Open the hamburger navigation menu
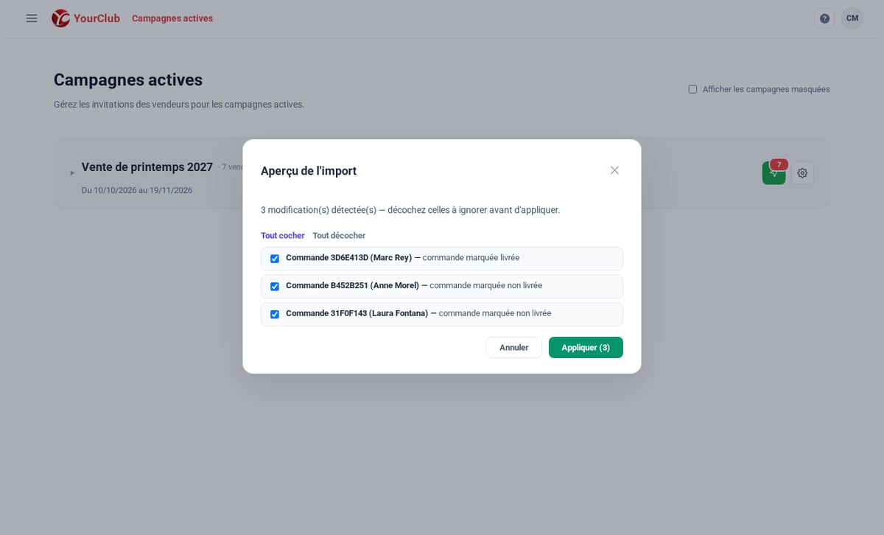 [x=32, y=18]
